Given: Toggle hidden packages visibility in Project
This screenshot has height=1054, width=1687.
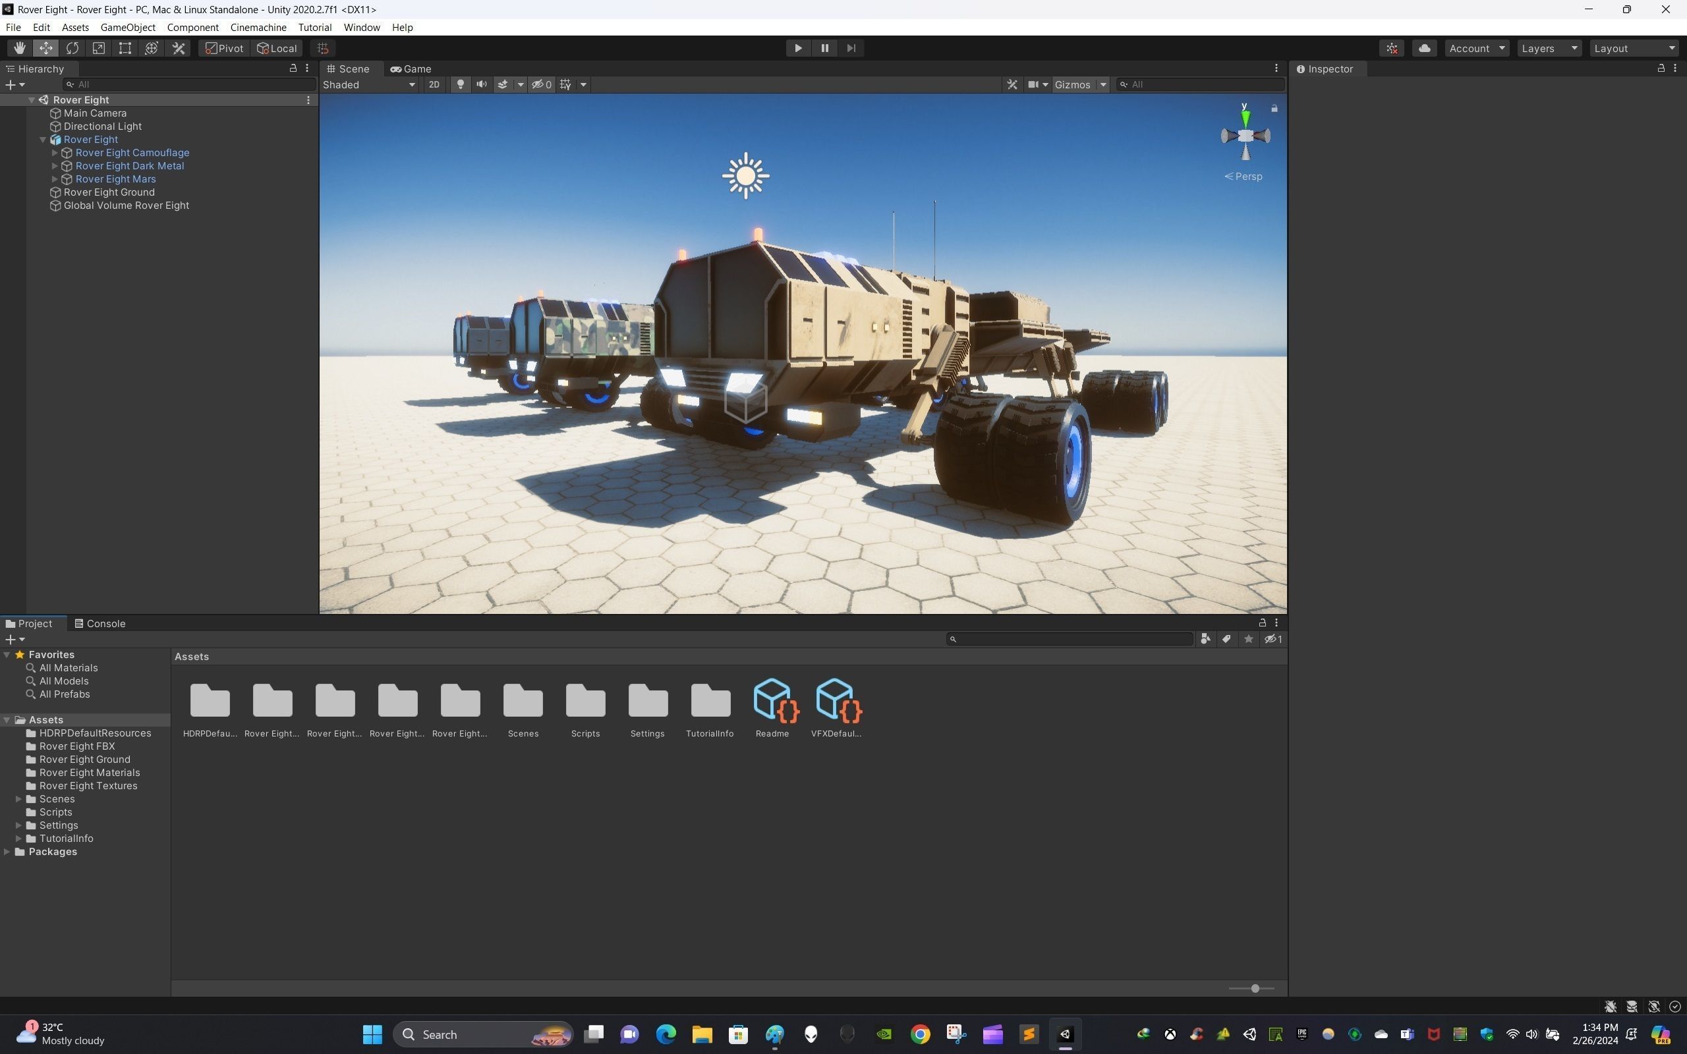Looking at the screenshot, I should [1273, 639].
